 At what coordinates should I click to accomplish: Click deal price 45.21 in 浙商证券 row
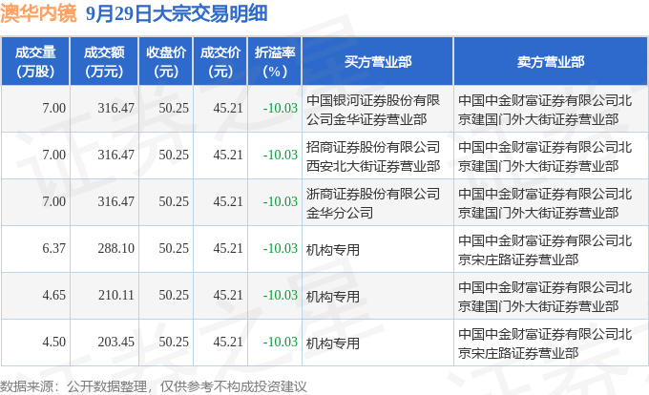[x=228, y=202]
